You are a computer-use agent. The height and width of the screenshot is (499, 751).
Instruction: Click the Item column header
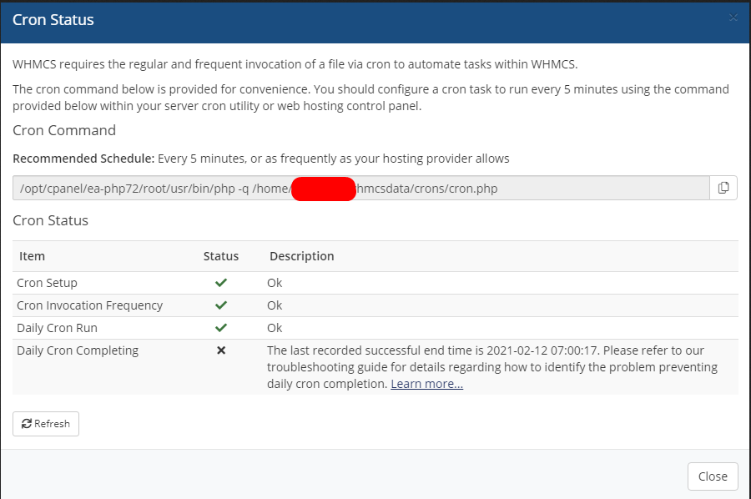pyautogui.click(x=33, y=256)
